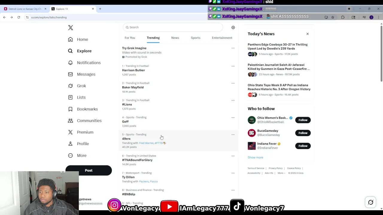This screenshot has width=383, height=215.
Task: Click Show more under Who to follow
Action: click(x=256, y=158)
